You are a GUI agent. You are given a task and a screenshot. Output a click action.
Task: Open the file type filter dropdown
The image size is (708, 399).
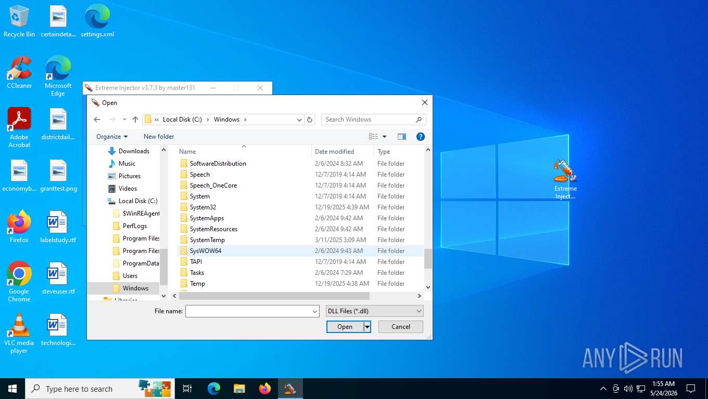pyautogui.click(x=375, y=311)
